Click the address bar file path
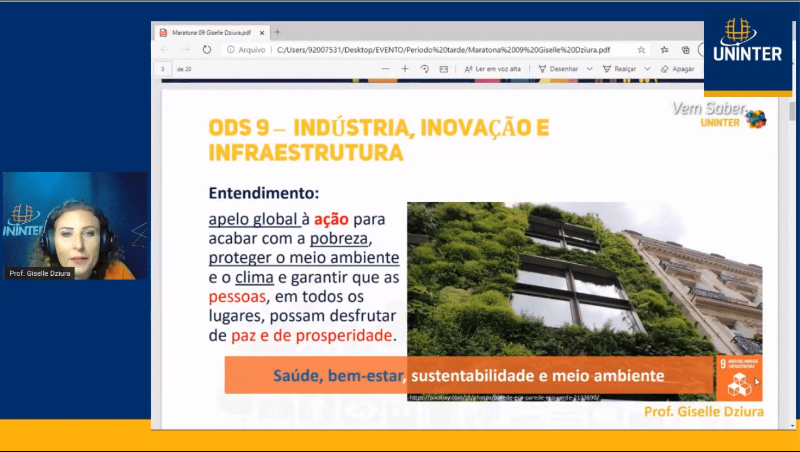 443,50
